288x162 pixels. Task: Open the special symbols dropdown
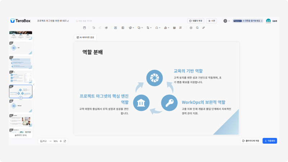pos(158,28)
